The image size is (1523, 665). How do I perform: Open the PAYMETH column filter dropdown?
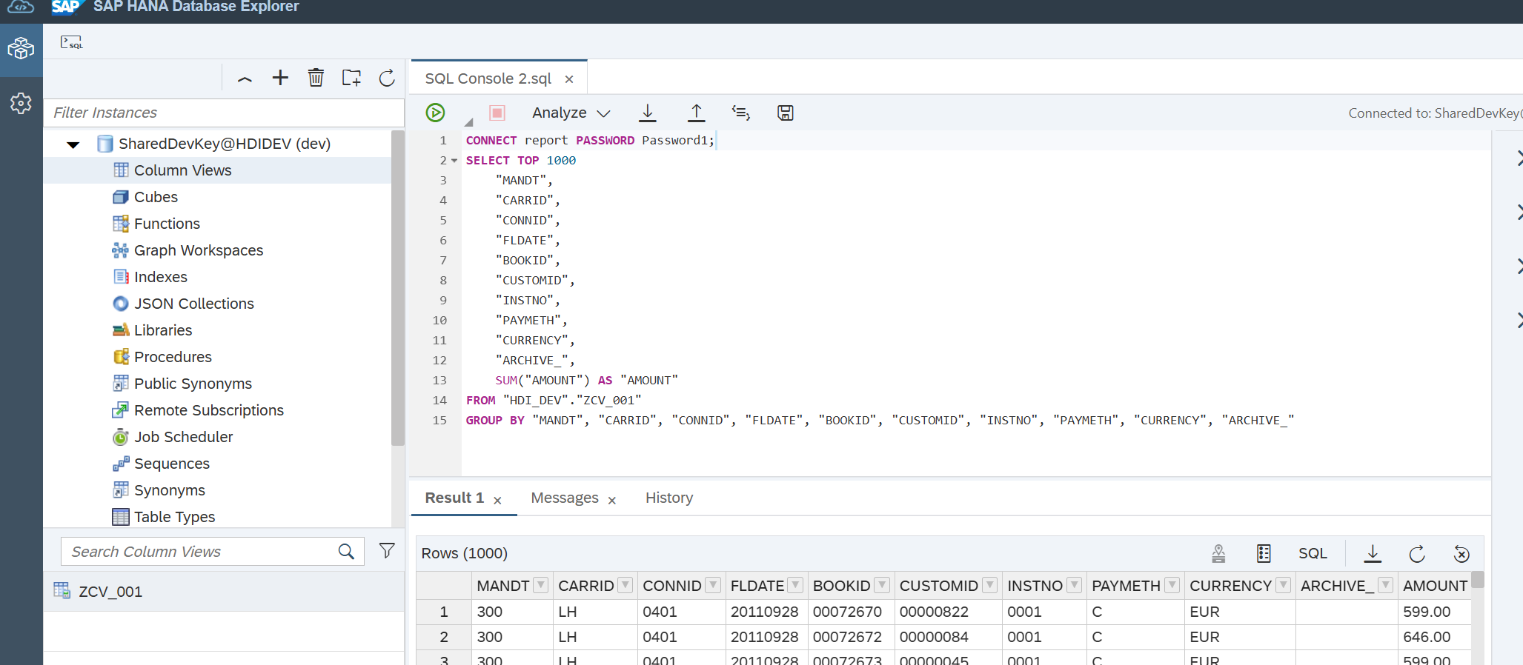point(1172,585)
